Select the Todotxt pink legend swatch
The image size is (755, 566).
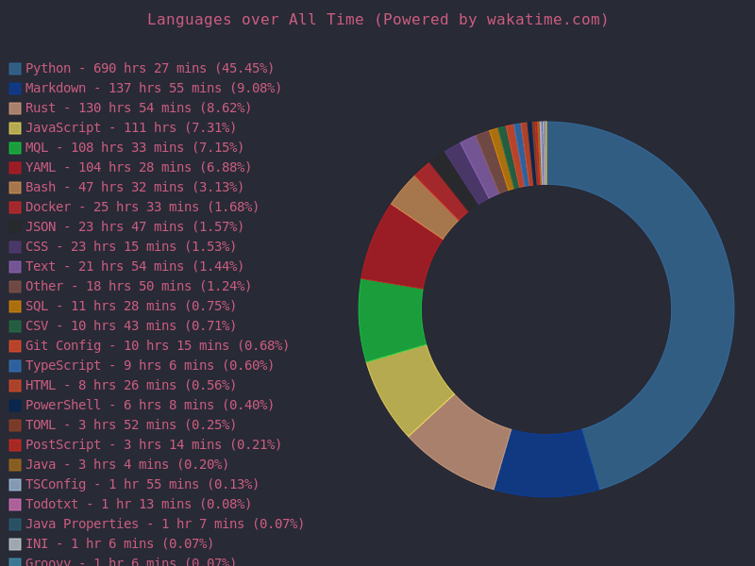(x=15, y=505)
